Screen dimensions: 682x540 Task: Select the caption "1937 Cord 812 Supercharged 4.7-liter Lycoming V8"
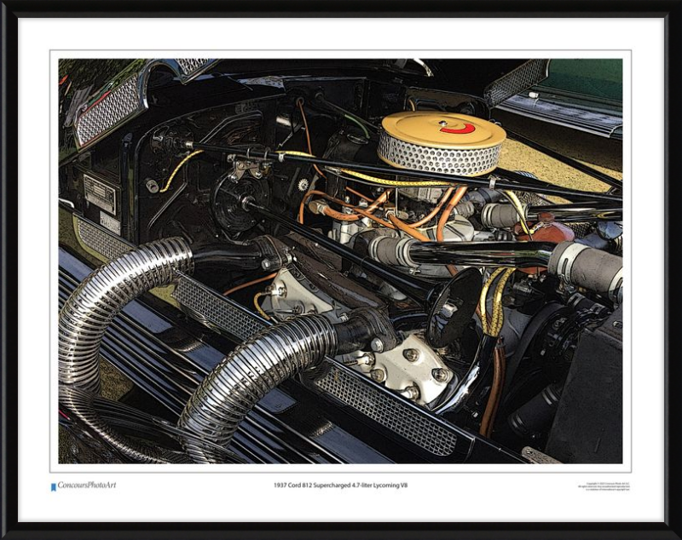coord(340,485)
